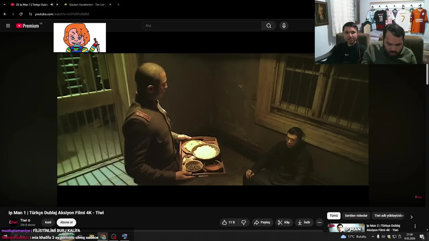The width and height of the screenshot is (429, 241).
Task: Click the USB safely-remove tray icon
Action: tap(400, 237)
